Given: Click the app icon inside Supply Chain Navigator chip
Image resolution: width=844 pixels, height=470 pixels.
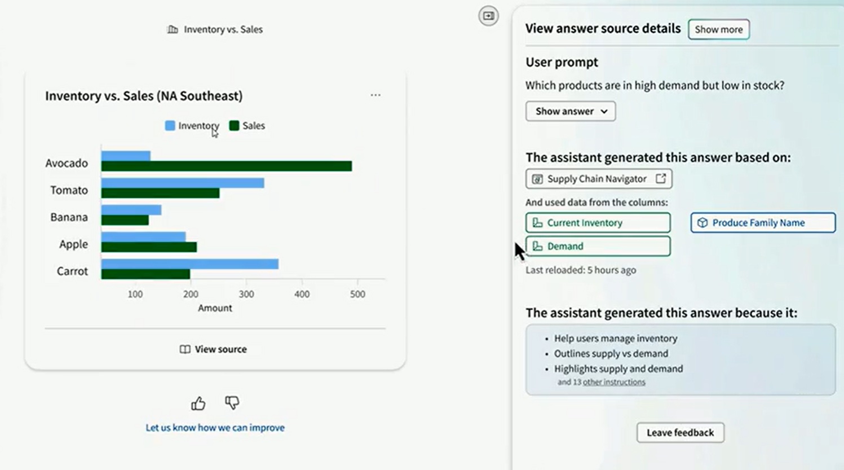Looking at the screenshot, I should pos(536,178).
